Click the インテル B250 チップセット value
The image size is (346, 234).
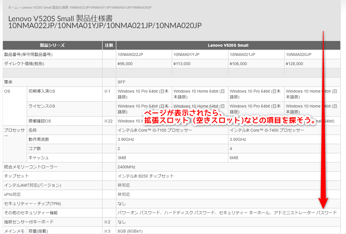(146, 176)
